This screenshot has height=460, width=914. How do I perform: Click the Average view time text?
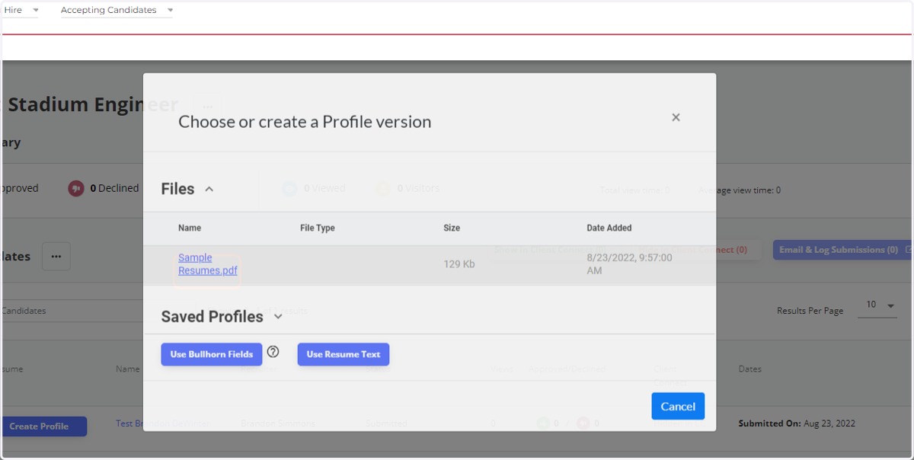pyautogui.click(x=740, y=190)
